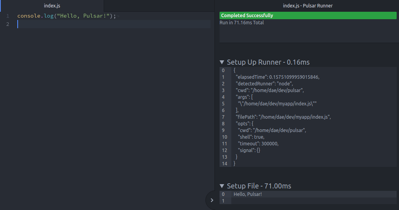Click the console.log code on line 1

click(67, 16)
